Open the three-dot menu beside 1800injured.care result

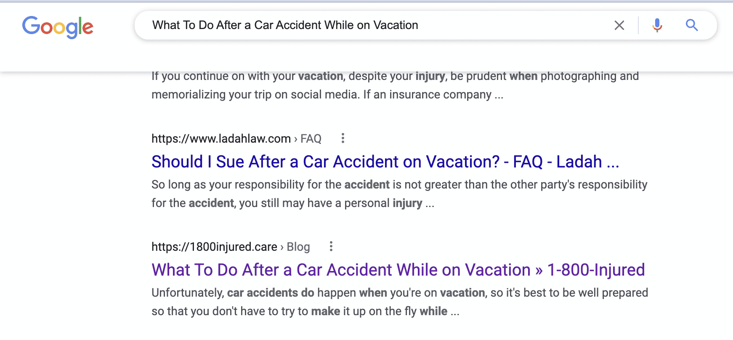click(331, 246)
